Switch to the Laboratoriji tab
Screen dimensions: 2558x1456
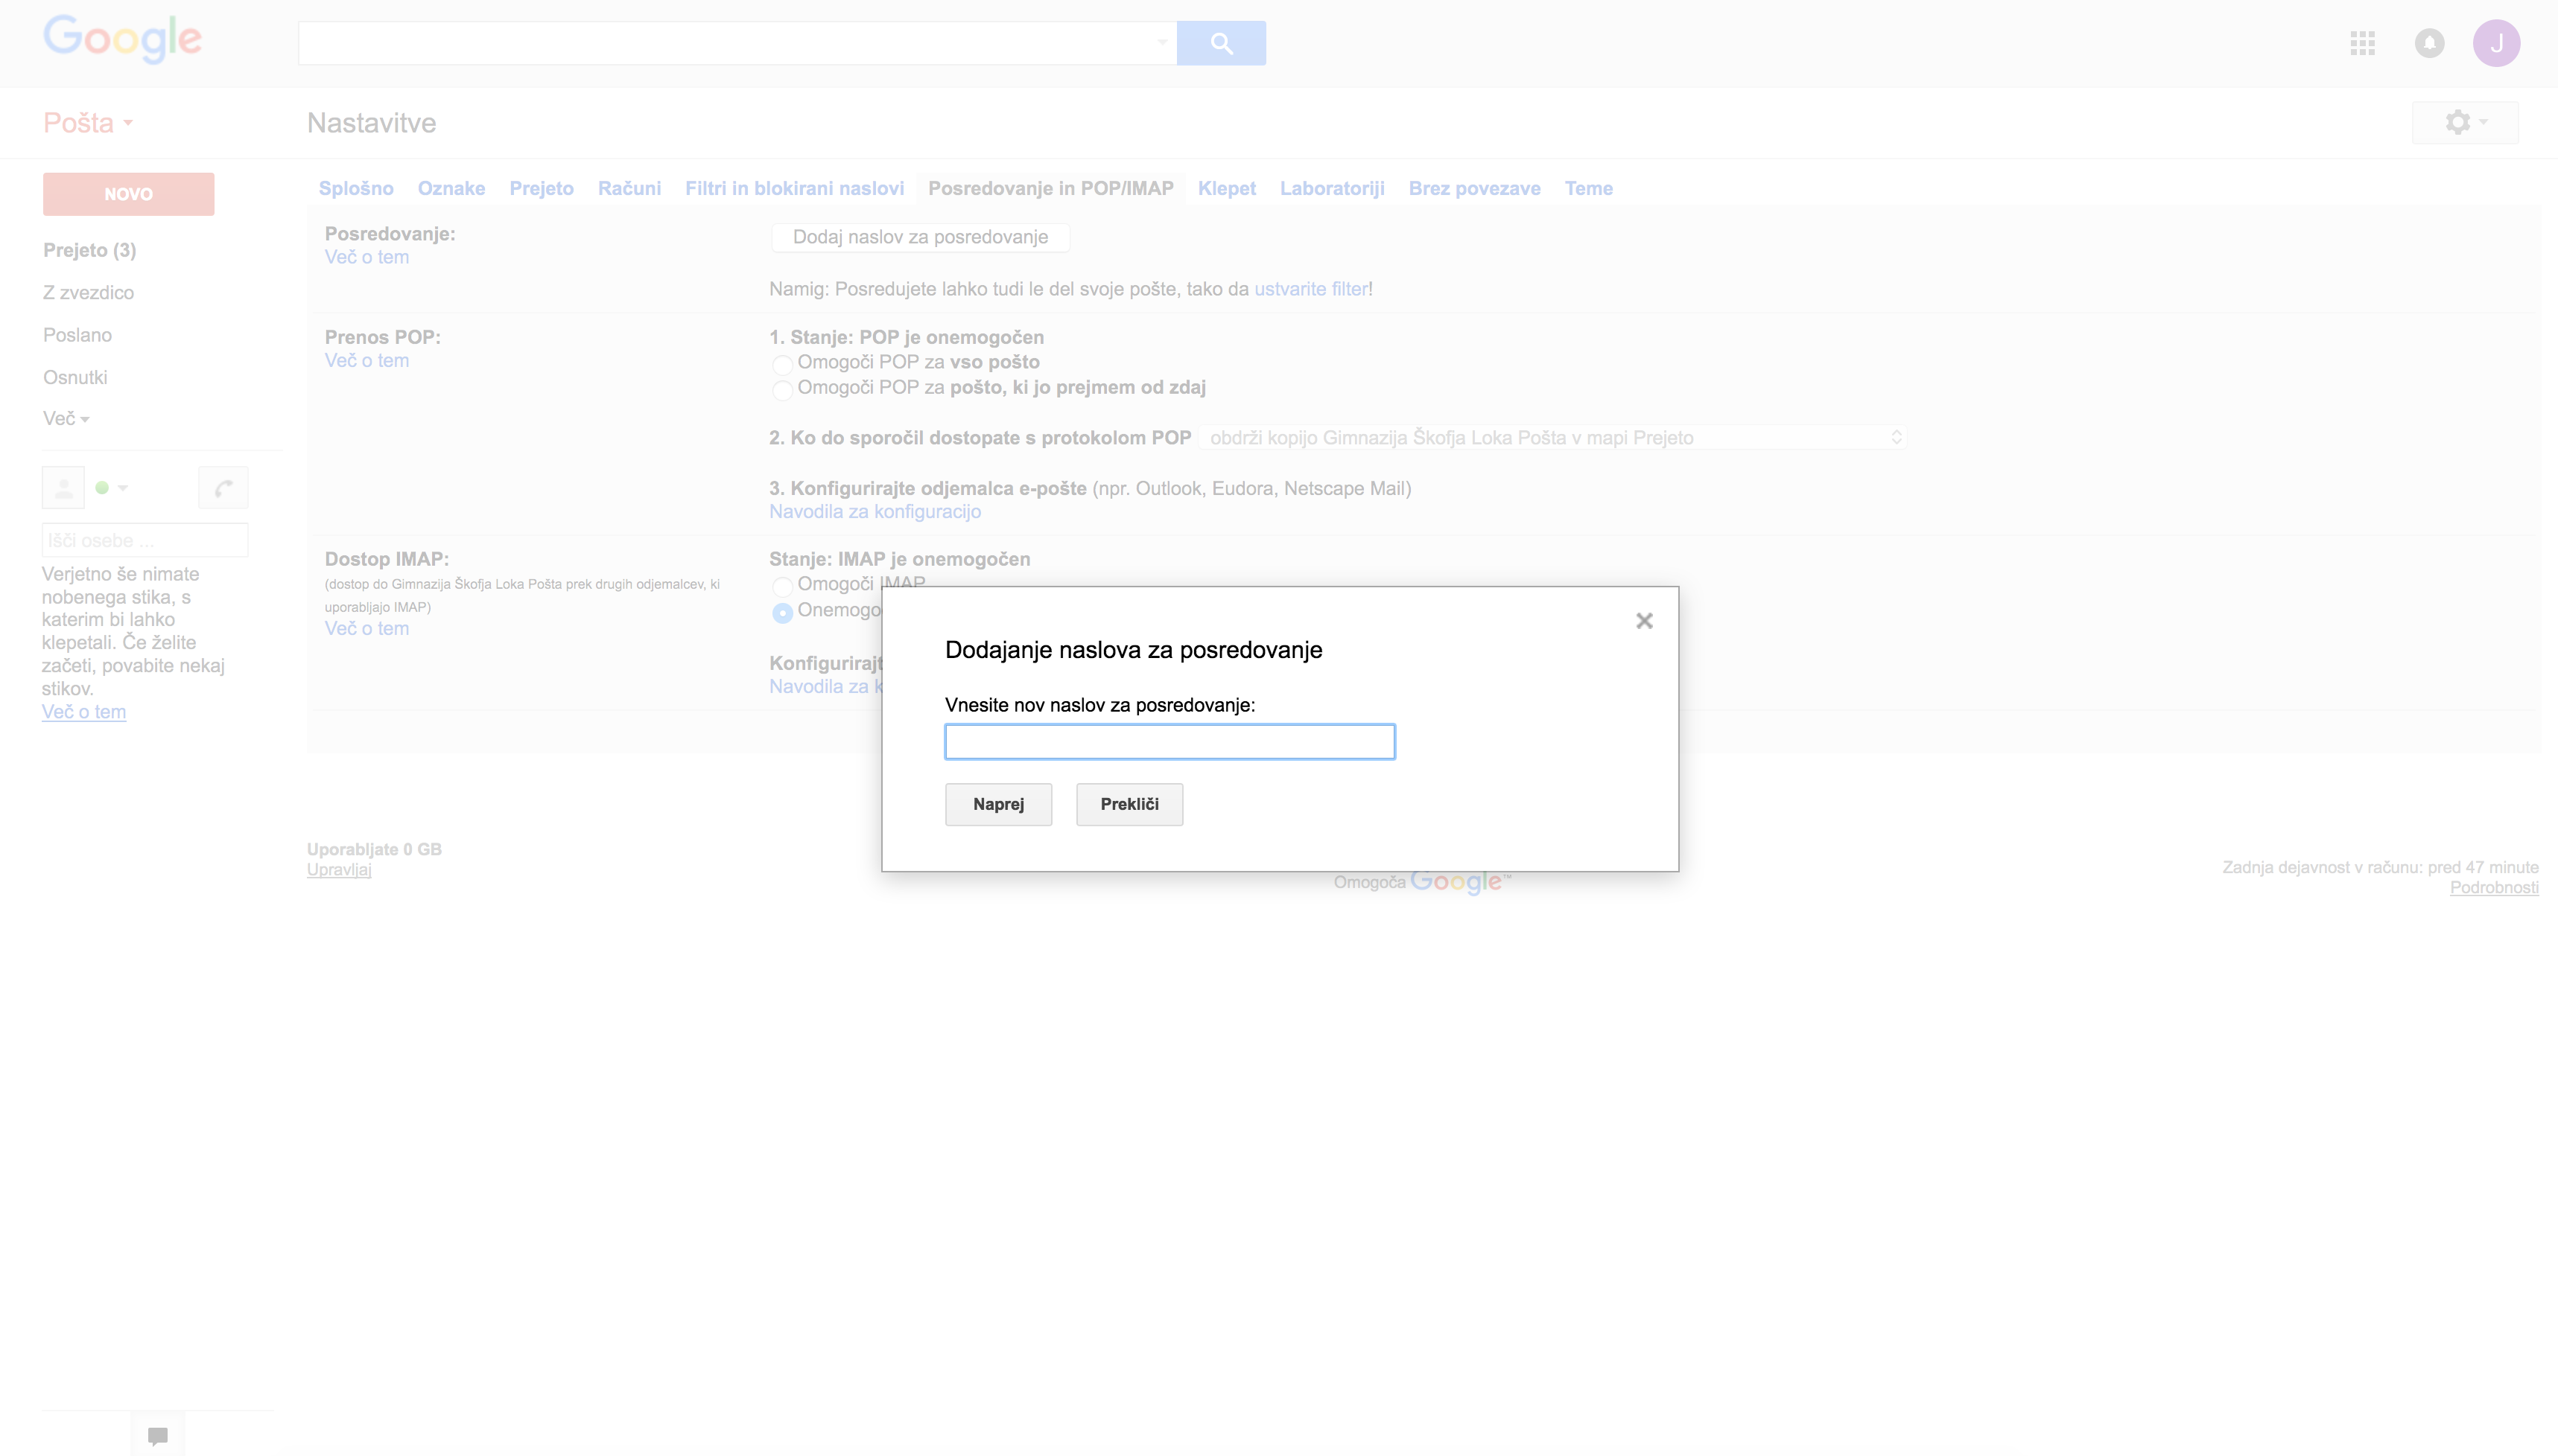(1332, 188)
